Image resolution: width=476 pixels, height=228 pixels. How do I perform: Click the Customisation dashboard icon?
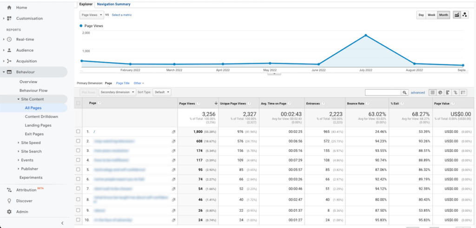[x=9, y=19]
